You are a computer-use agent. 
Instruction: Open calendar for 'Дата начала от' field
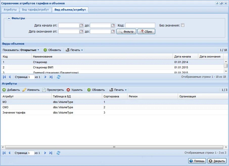[x=81, y=25]
